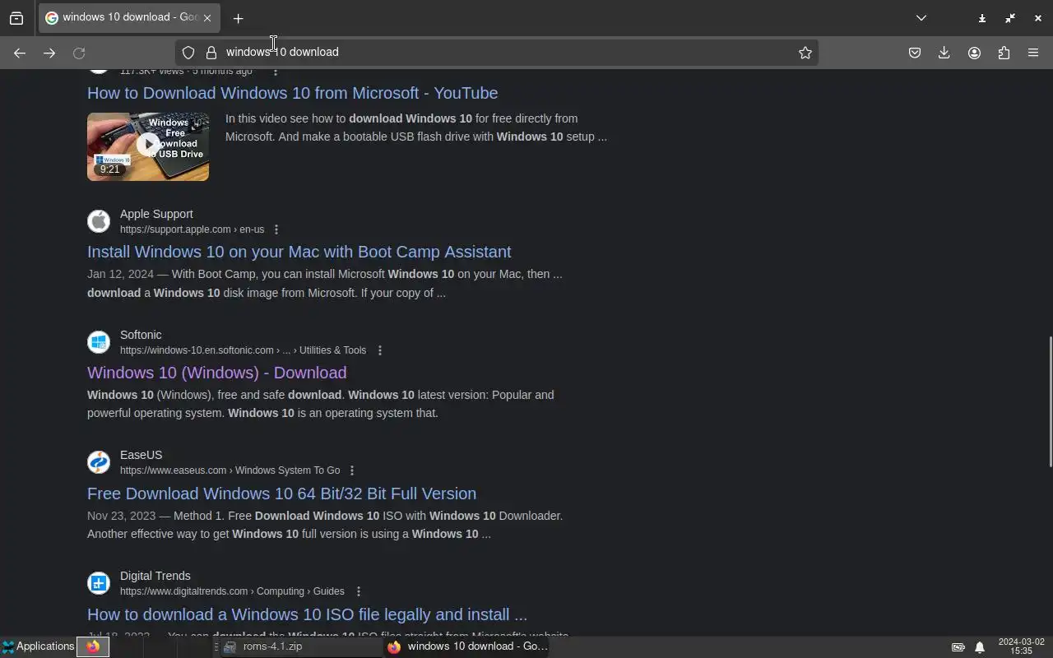Open How to download a Windows 10 ISO link
This screenshot has height=658, width=1053.
tap(307, 614)
